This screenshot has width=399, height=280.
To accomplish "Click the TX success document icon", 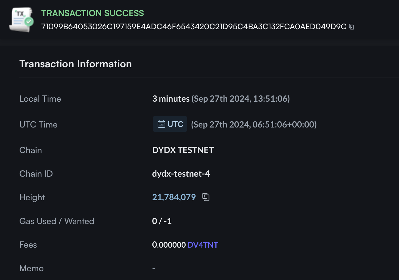I will point(22,20).
